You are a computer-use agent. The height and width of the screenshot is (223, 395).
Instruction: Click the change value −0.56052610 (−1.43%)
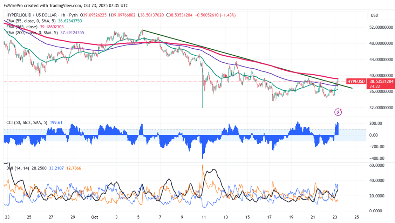215,15
